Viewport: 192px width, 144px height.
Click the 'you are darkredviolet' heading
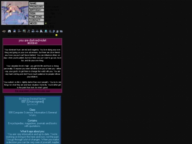[32, 41]
